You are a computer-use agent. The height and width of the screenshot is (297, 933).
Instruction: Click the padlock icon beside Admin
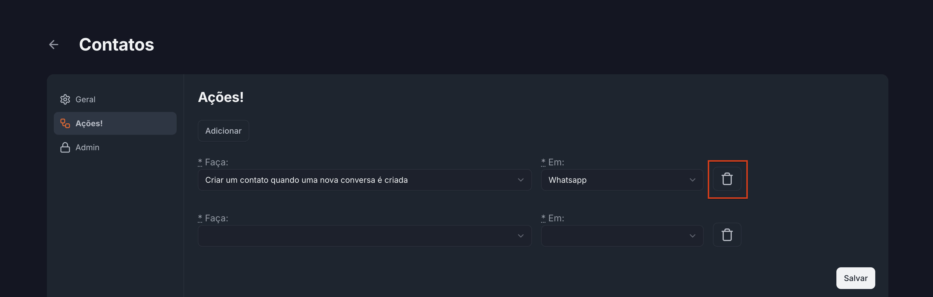[65, 148]
